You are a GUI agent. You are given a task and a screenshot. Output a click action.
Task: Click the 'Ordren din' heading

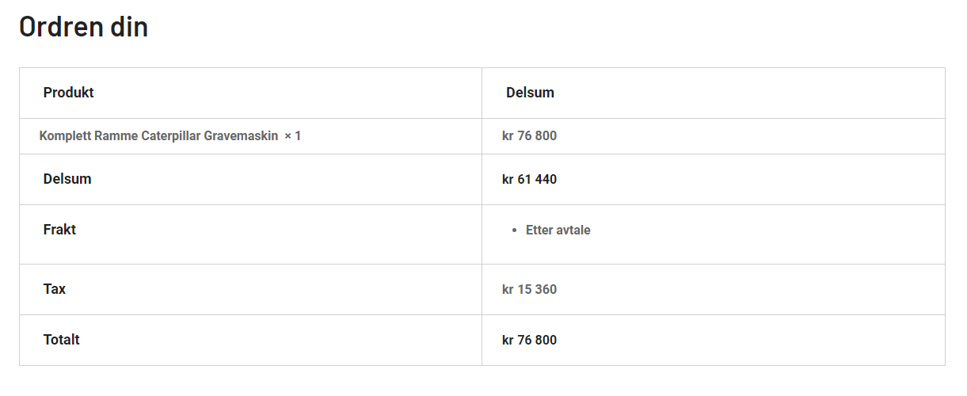coord(83,27)
